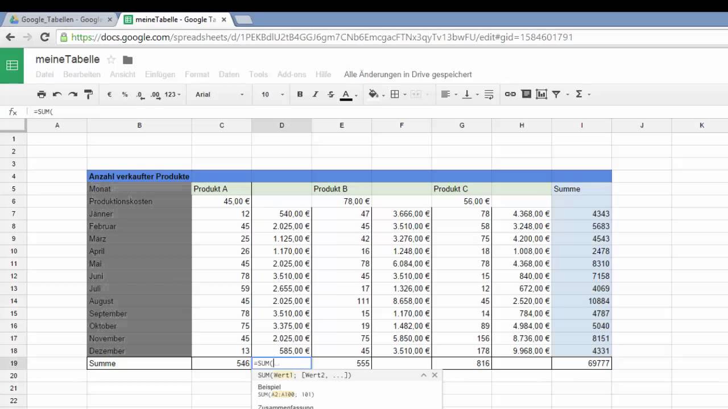Close the SUM formula help popup
This screenshot has height=409, width=728.
(435, 375)
